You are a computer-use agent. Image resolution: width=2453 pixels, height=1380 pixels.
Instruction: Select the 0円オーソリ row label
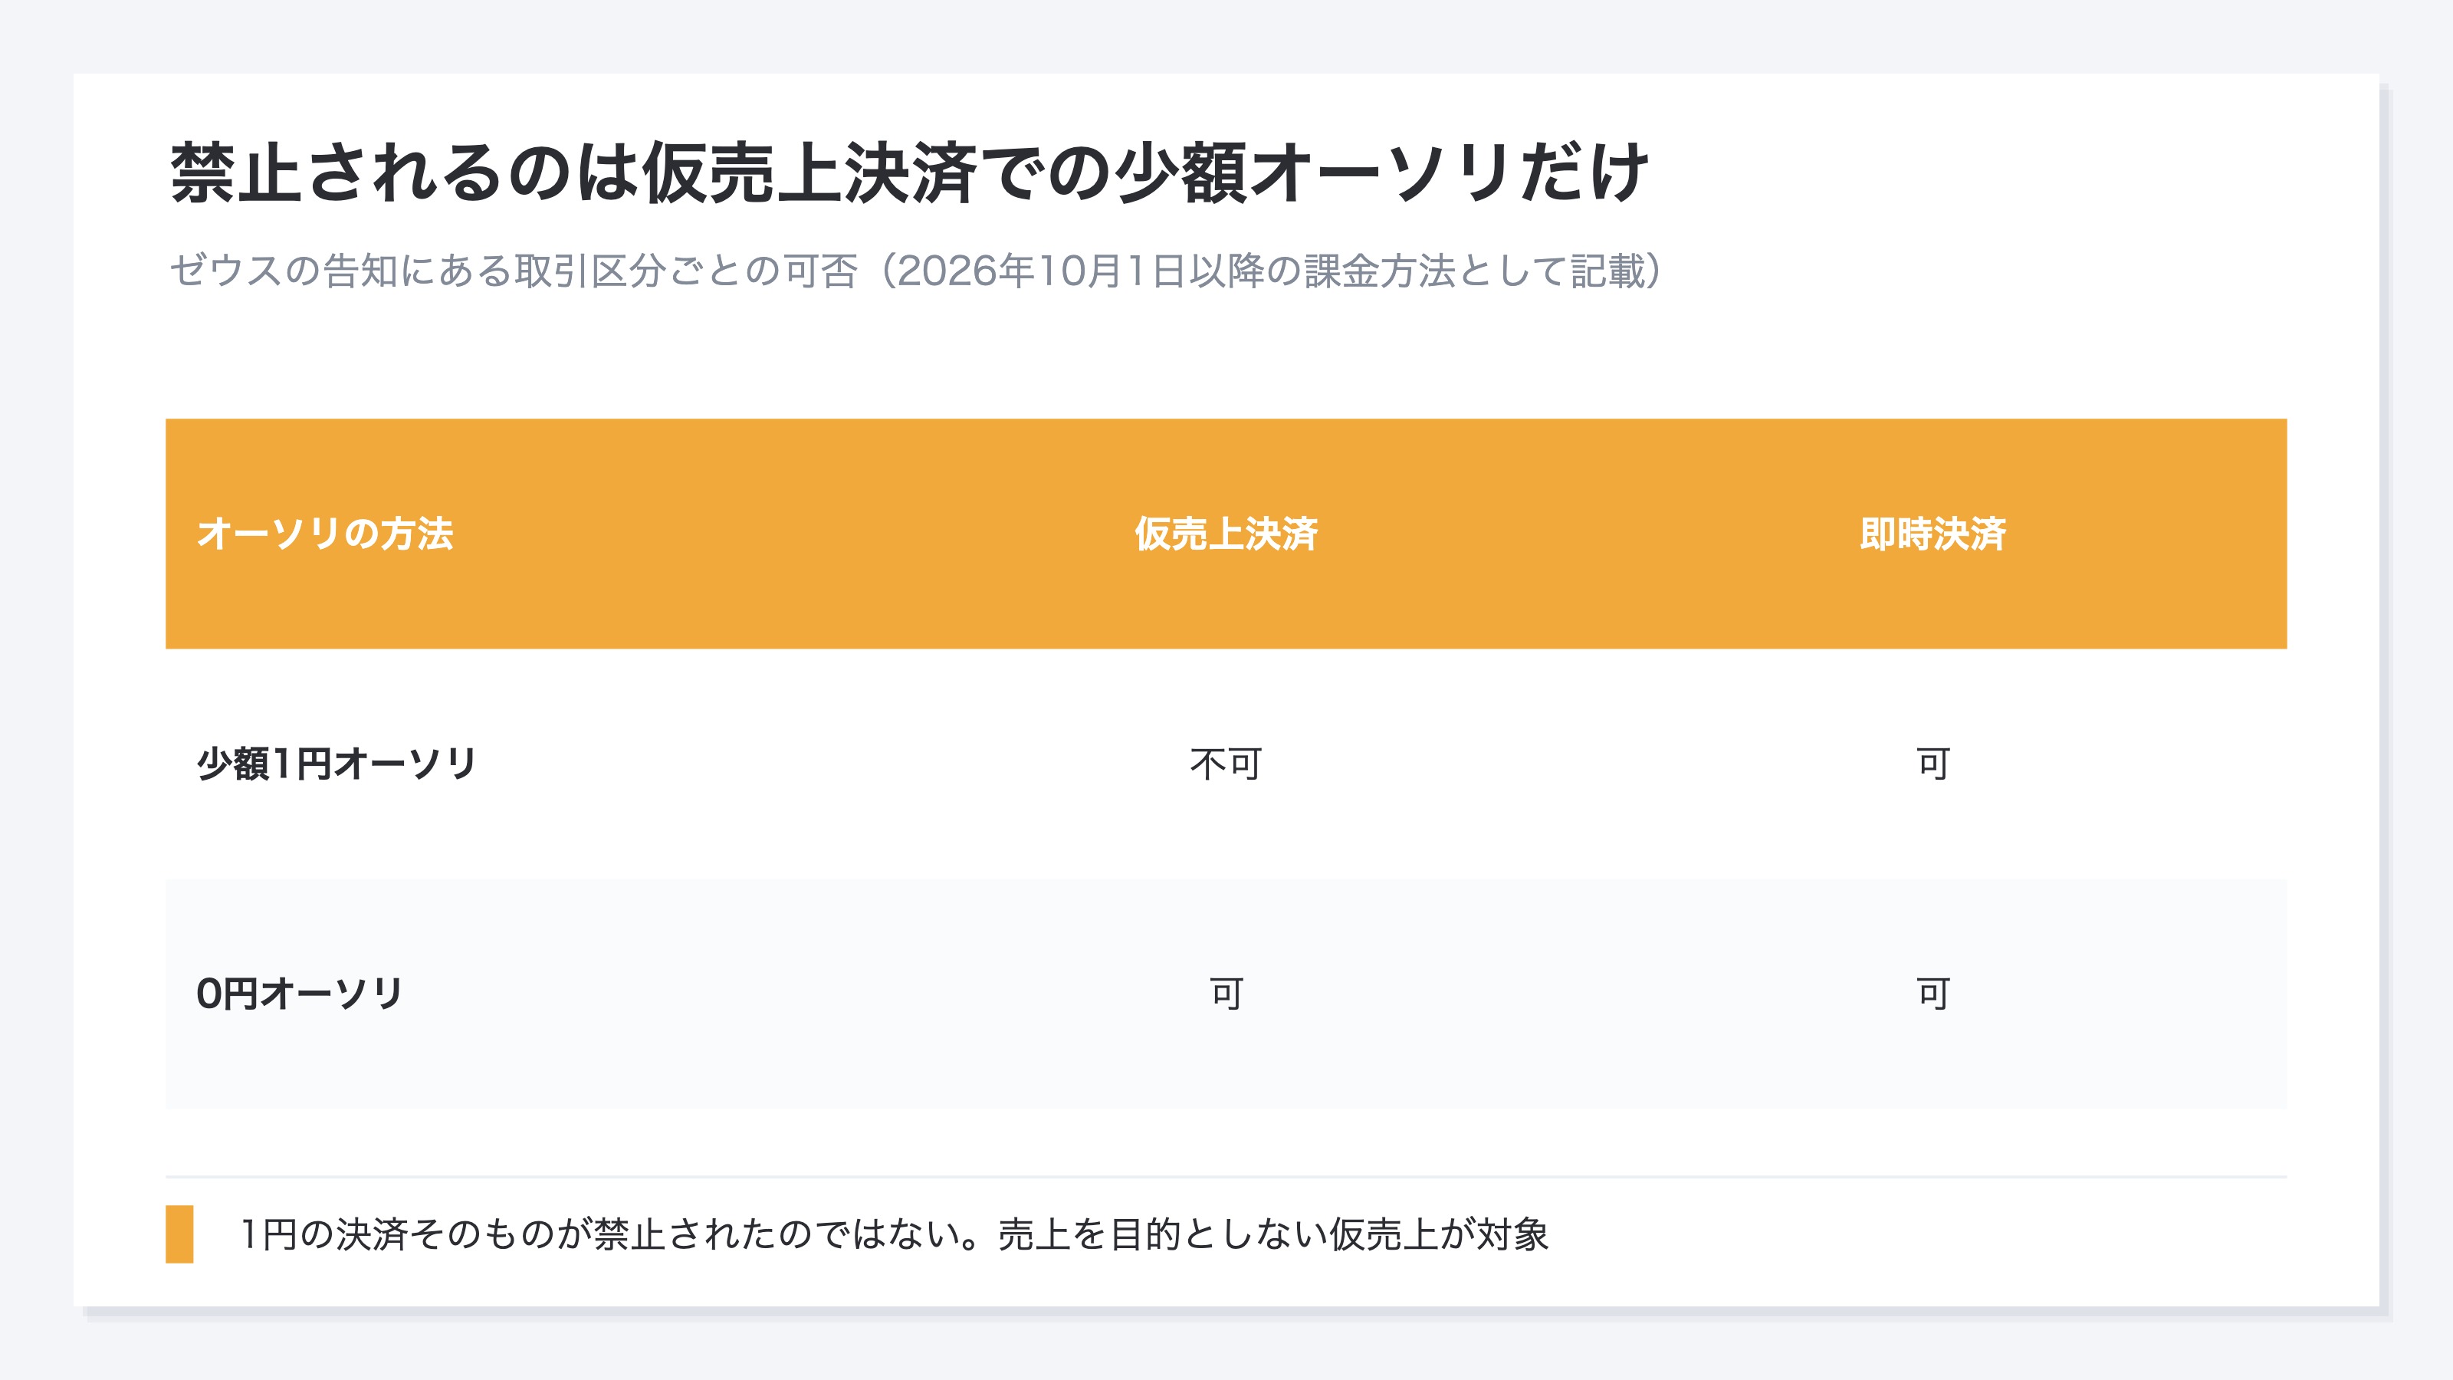(x=300, y=994)
